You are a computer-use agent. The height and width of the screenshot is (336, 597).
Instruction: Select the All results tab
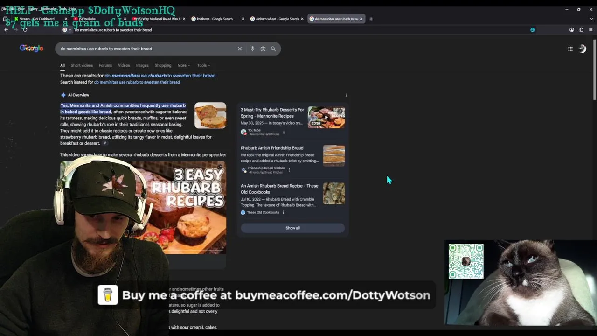tap(62, 65)
